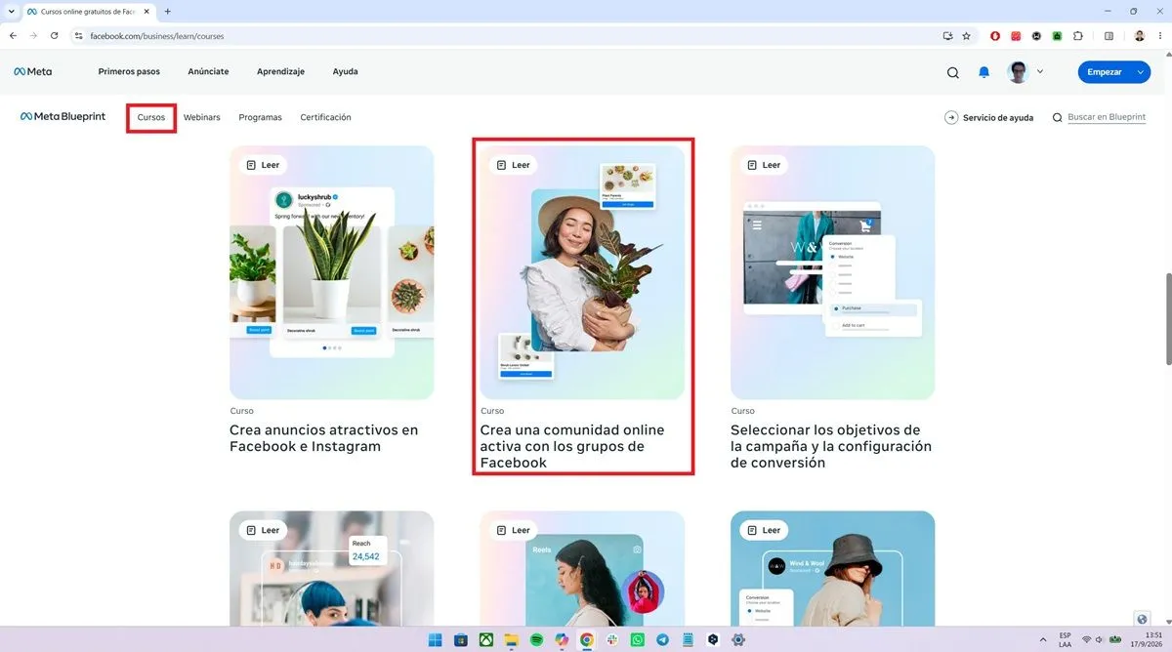The width and height of the screenshot is (1172, 652).
Task: Open course Crea anuncios atractivos en Facebook e Instagram
Action: [x=323, y=438]
